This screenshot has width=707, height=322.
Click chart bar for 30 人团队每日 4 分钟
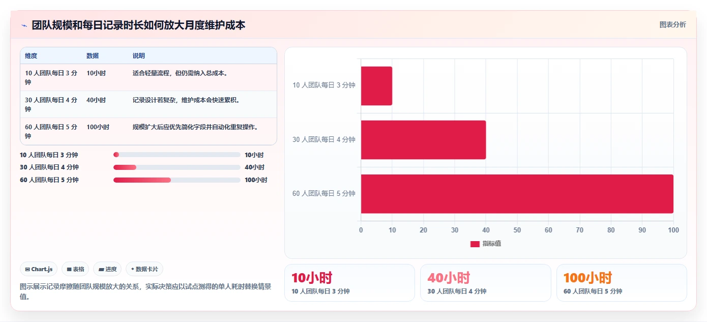pyautogui.click(x=423, y=140)
